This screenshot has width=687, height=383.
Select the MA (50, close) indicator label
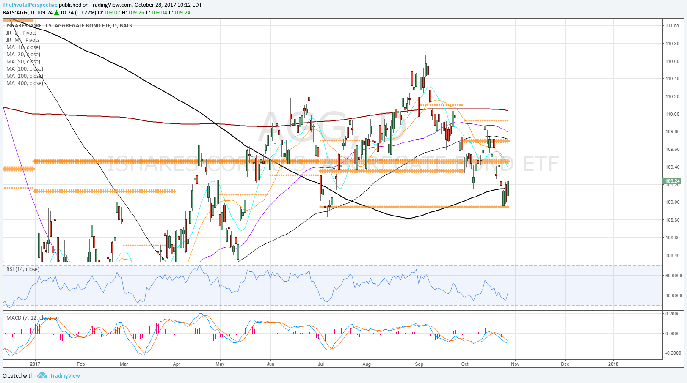[23, 61]
